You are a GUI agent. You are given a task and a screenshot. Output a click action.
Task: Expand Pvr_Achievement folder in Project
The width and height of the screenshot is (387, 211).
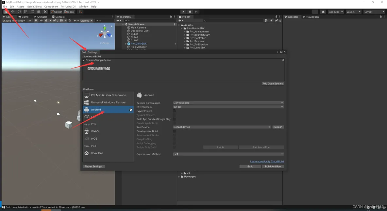(184, 32)
